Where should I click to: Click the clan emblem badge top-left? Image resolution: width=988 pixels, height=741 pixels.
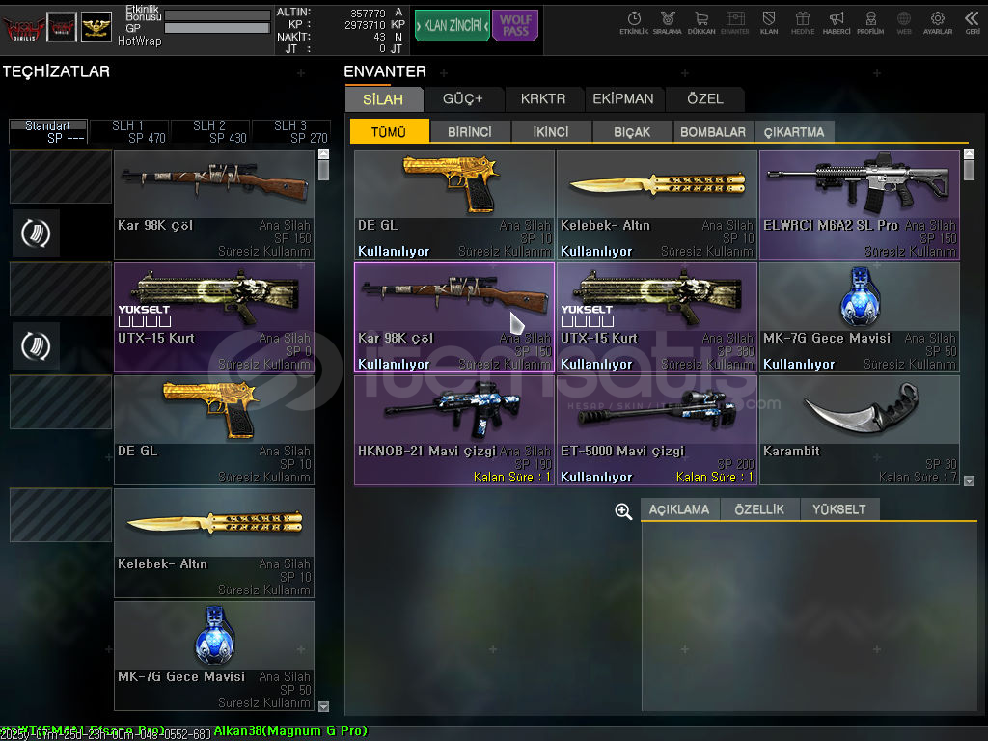click(62, 27)
